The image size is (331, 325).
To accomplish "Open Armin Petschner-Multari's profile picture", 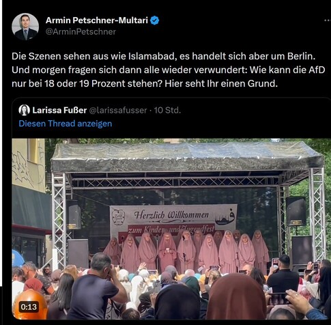I will pyautogui.click(x=25, y=27).
